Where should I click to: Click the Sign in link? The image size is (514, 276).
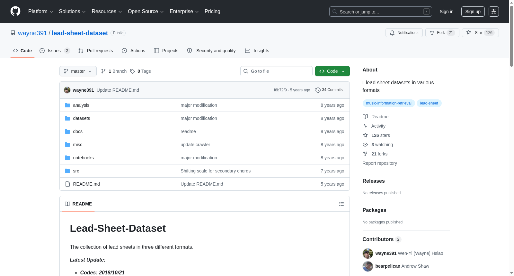coord(447,12)
